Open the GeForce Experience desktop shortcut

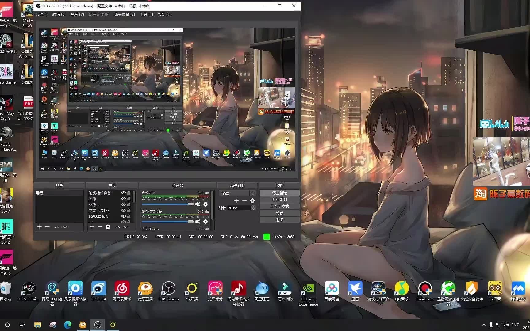click(308, 294)
